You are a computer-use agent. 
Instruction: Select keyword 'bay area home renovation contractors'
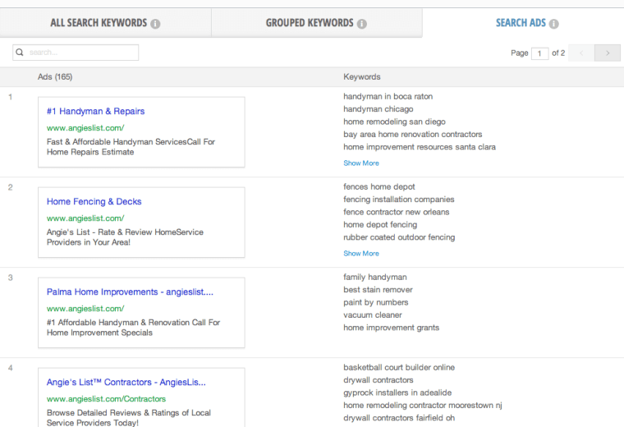pyautogui.click(x=413, y=135)
